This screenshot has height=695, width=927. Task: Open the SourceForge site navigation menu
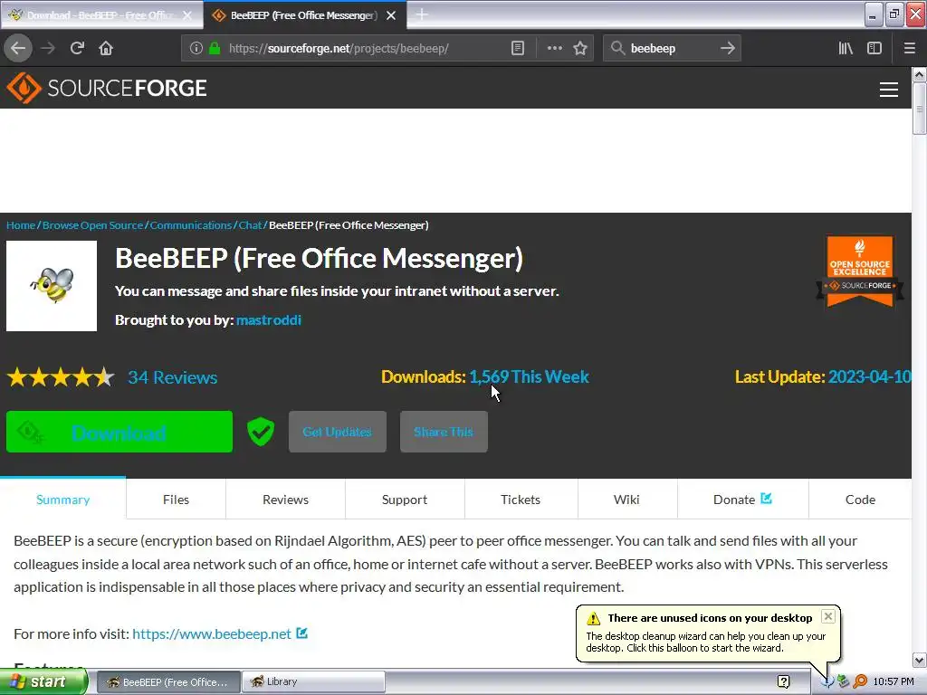pos(889,90)
